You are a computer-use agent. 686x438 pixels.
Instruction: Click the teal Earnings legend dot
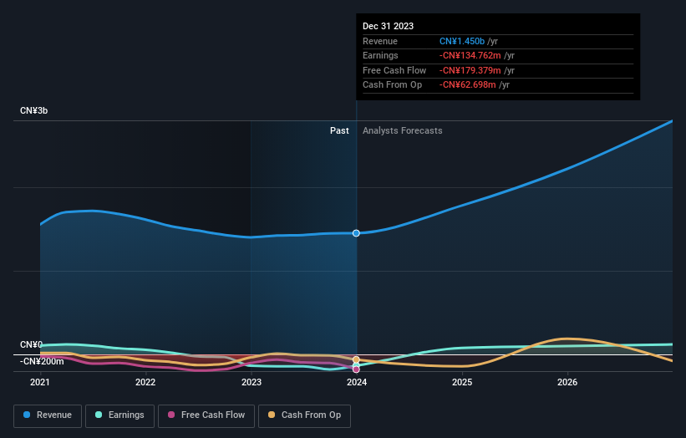pos(99,415)
